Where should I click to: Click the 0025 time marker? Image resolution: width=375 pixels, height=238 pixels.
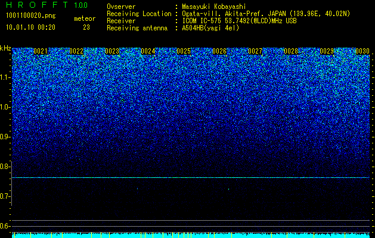(x=184, y=51)
